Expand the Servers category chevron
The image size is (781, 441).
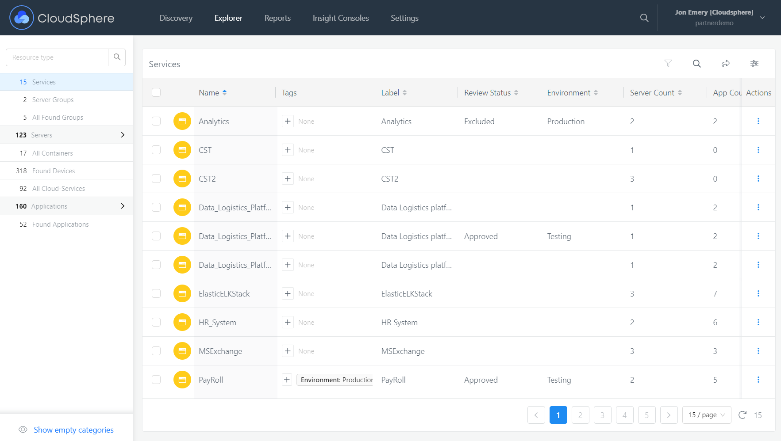pos(123,135)
